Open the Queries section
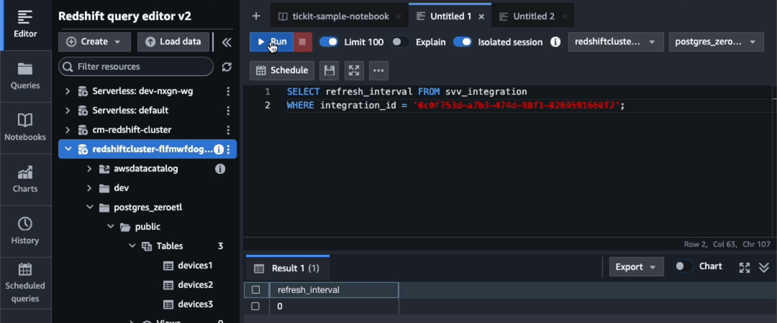 pyautogui.click(x=25, y=76)
